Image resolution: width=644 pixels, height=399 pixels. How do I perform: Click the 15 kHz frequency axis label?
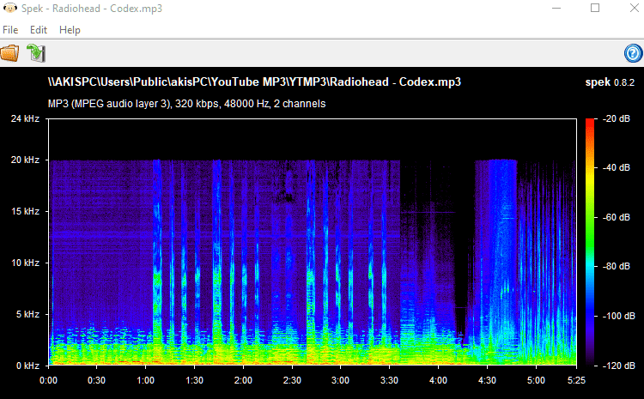tap(26, 211)
